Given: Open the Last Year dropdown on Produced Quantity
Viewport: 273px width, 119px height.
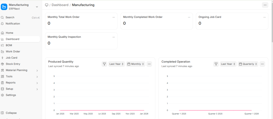Looking at the screenshot, I should pos(117,64).
